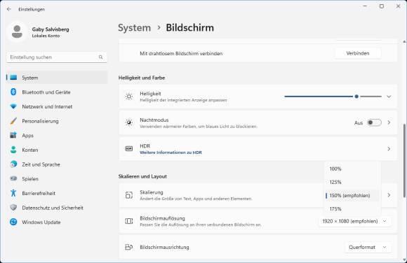Click the network Wi-Fi icon in sidebar
407x263 pixels.
click(x=13, y=106)
